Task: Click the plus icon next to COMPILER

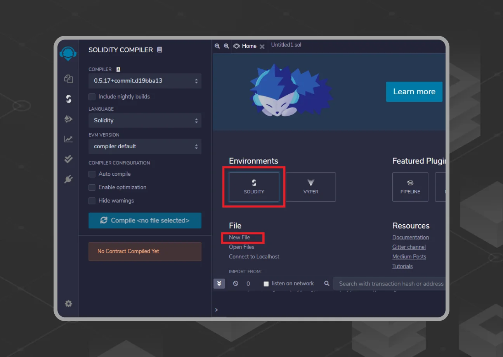Action: coord(118,69)
